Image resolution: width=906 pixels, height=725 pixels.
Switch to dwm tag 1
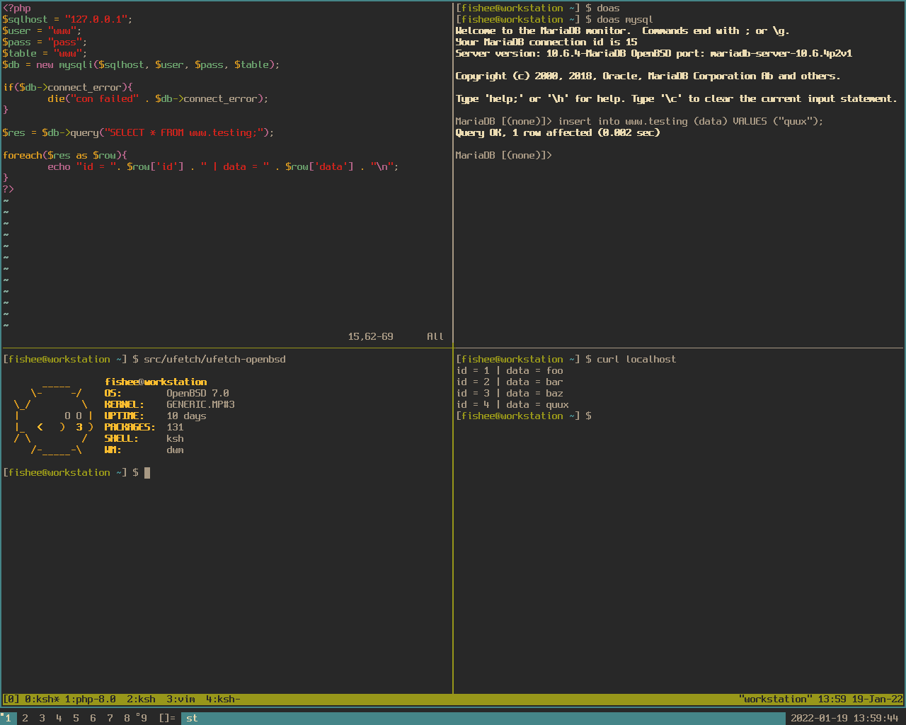[8, 718]
